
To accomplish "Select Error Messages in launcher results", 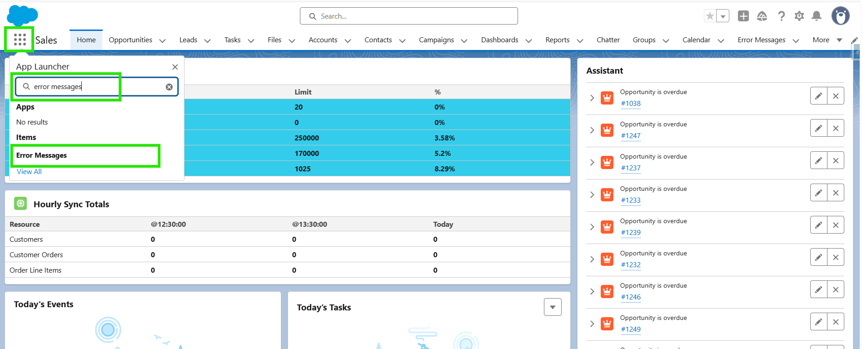I will [42, 155].
